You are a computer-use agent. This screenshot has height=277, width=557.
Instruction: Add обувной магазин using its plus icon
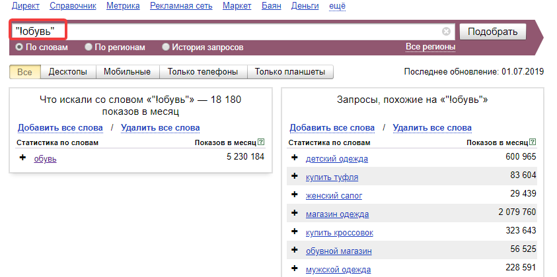point(295,250)
